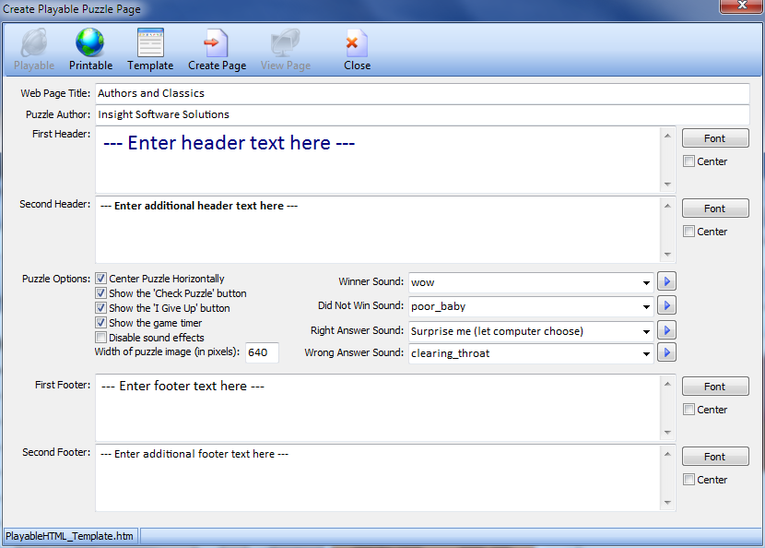Expand the Wrong Answer Sound dropdown
Image resolution: width=765 pixels, height=548 pixels.
[647, 352]
